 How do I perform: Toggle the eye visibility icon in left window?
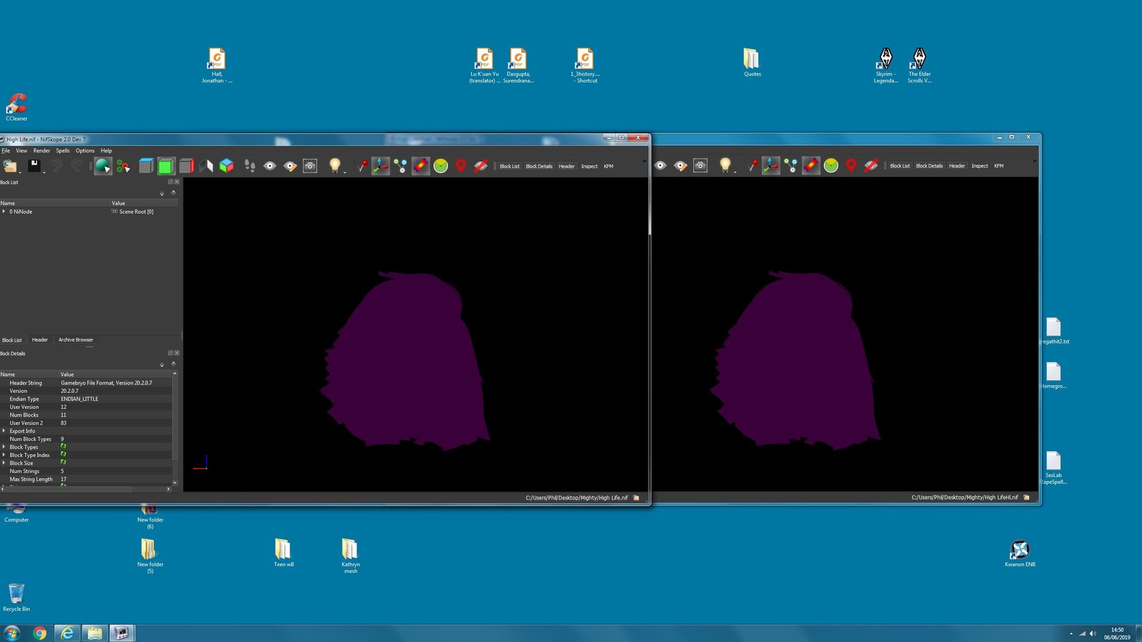click(x=270, y=166)
